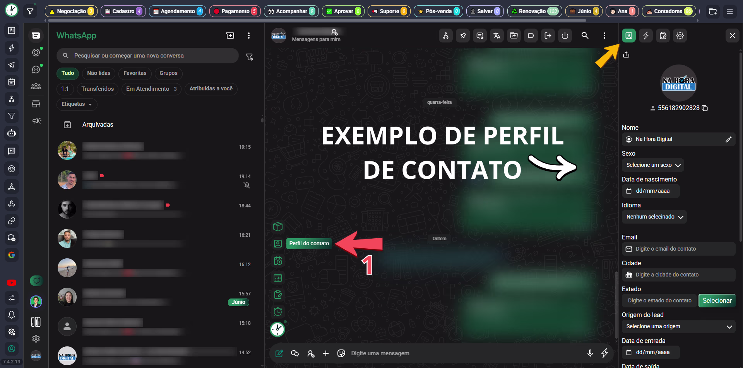Screen dimensions: 743x368
Task: Open the Agendamento tab
Action: (178, 11)
